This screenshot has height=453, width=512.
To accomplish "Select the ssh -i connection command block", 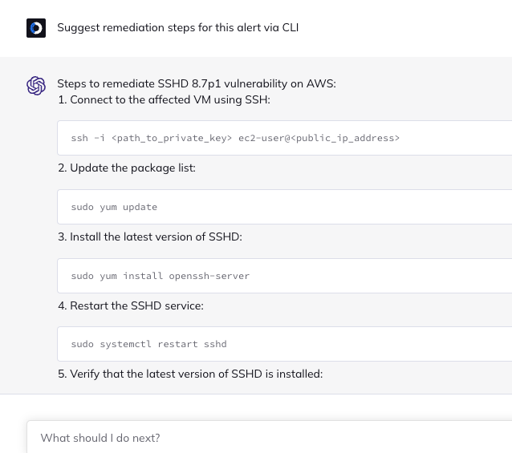I will tap(284, 138).
